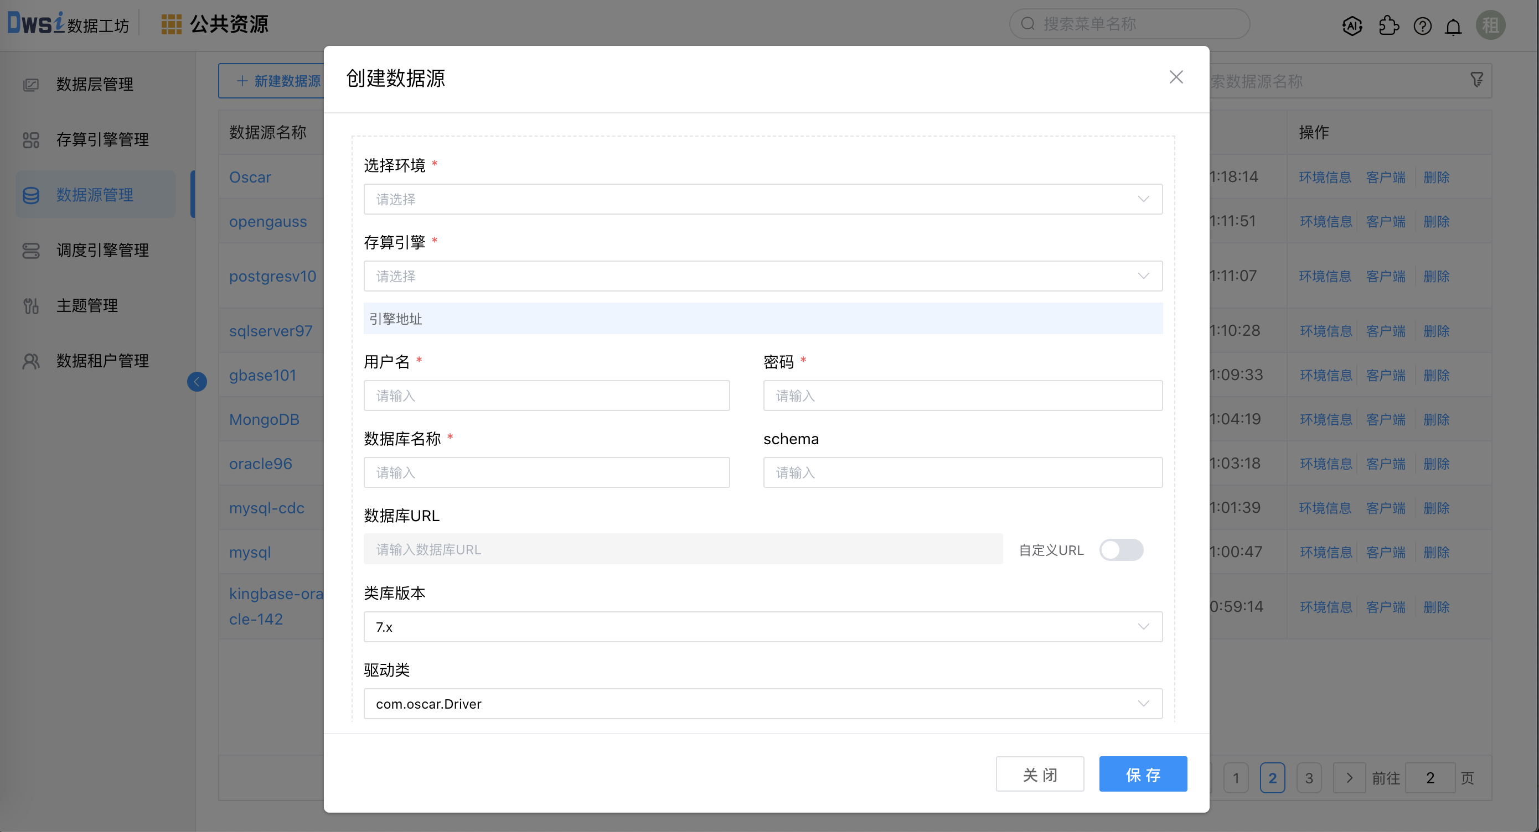Viewport: 1539px width, 832px height.
Task: Open the 类库版本 dropdown showing 7.x
Action: 763,626
